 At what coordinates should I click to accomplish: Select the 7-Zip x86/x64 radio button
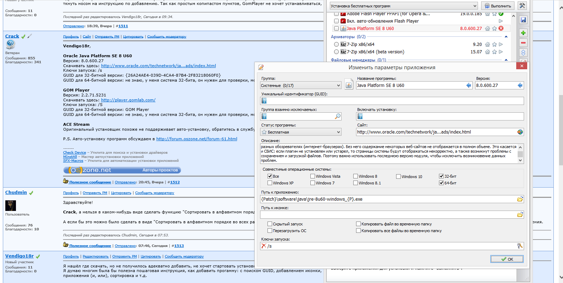click(x=336, y=45)
